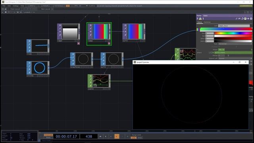Step back one frame with the minus button
The width and height of the screenshot is (254, 143).
click(122, 137)
